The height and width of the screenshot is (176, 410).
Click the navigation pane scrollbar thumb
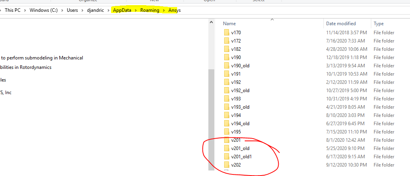point(211,120)
